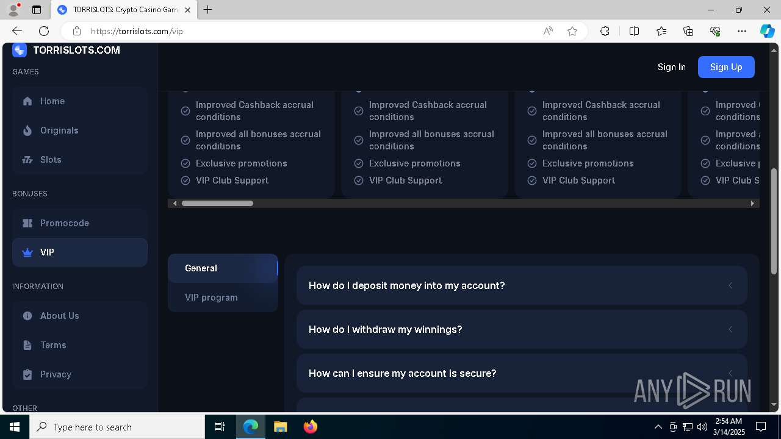
Task: Click the left arrow of VIP cards scrollbar
Action: click(175, 203)
